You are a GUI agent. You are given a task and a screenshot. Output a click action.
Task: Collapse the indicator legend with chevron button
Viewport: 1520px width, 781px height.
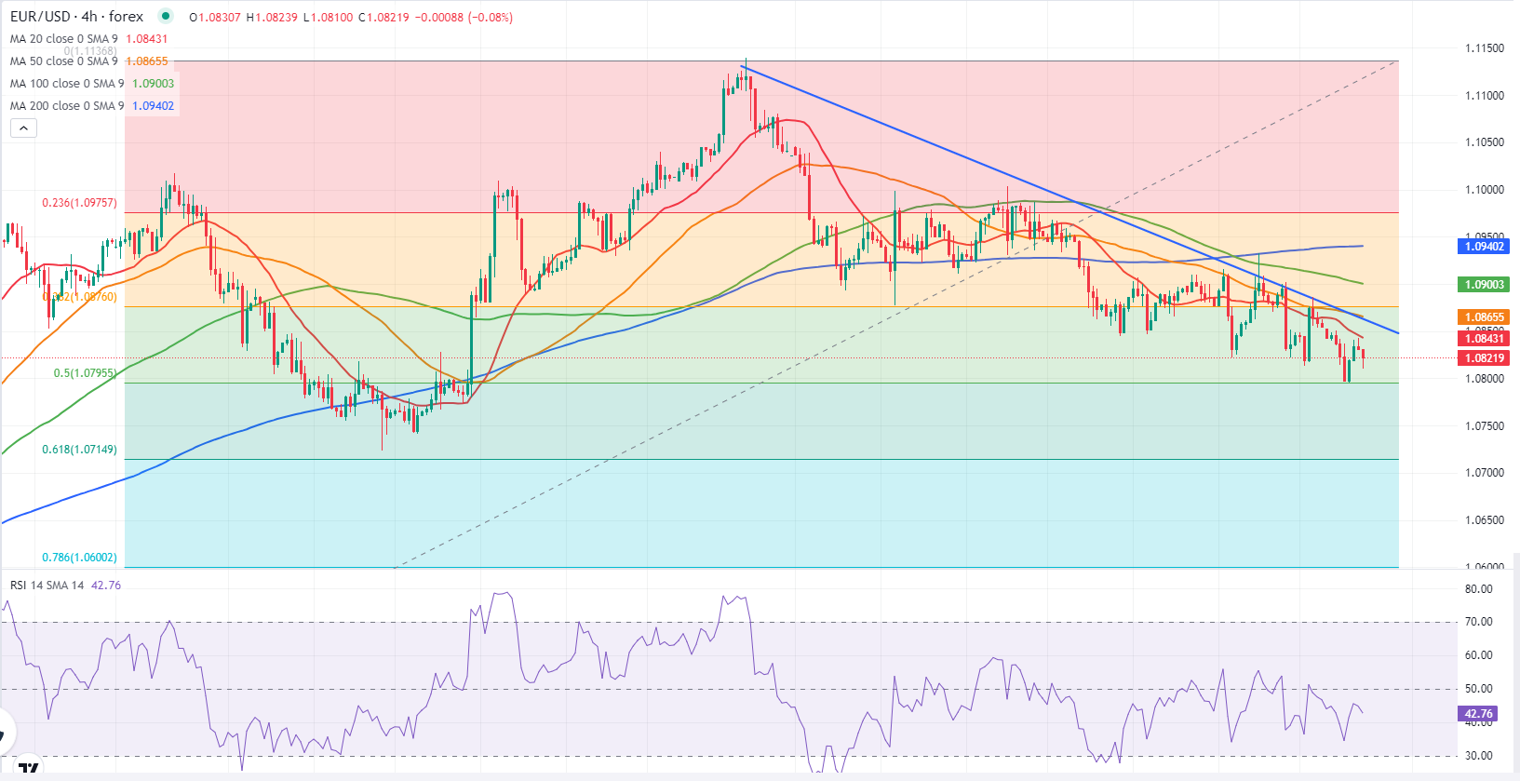23,128
